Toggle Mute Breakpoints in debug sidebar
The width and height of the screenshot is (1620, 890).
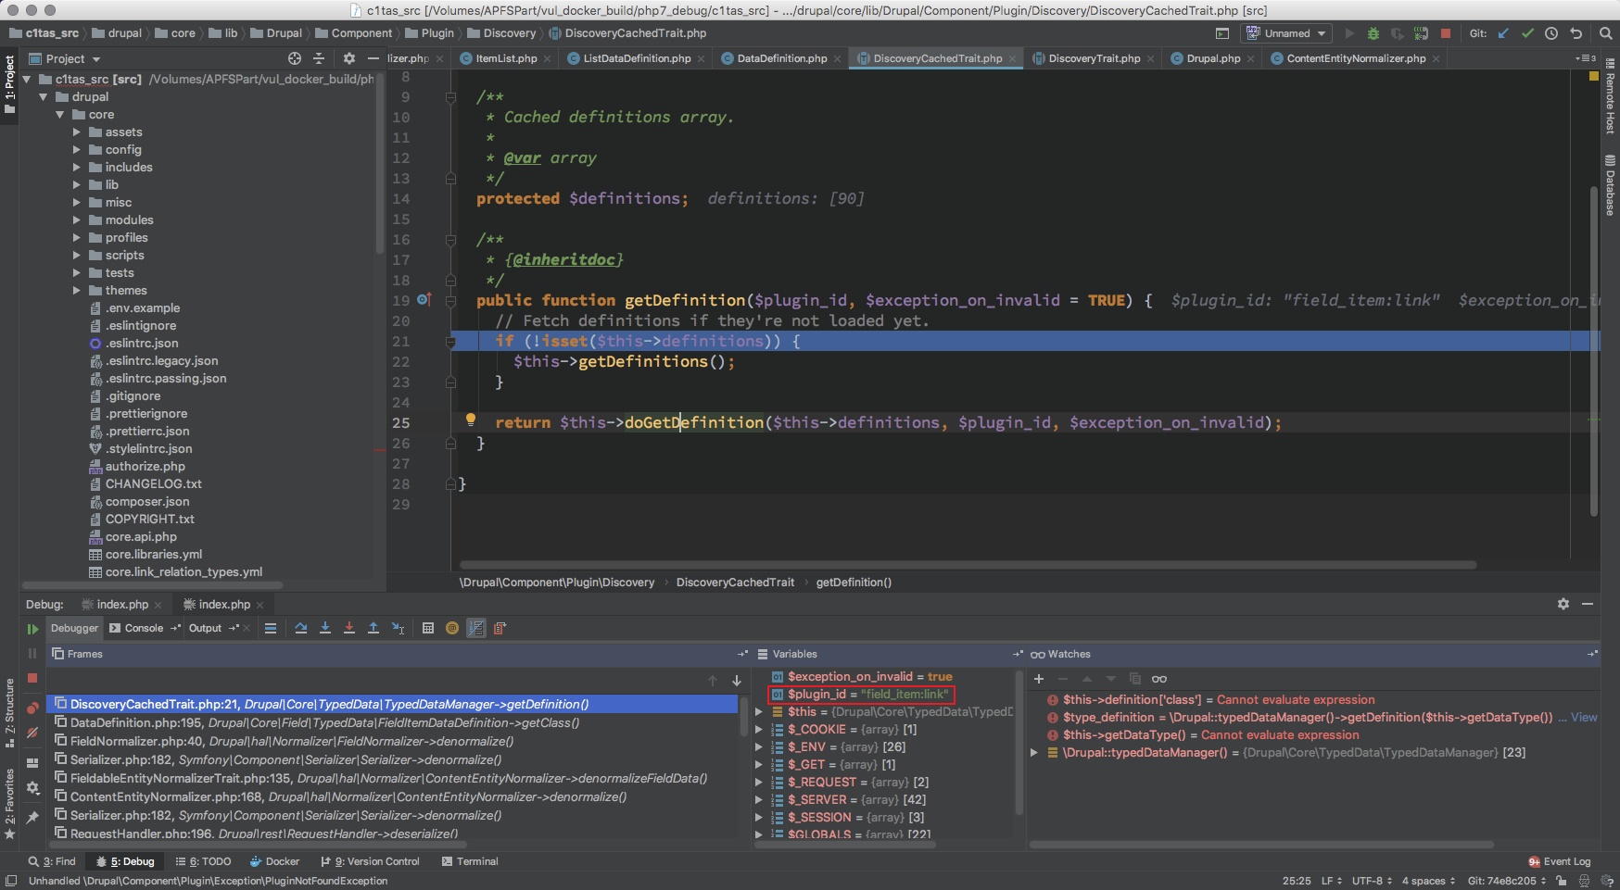pyautogui.click(x=32, y=733)
